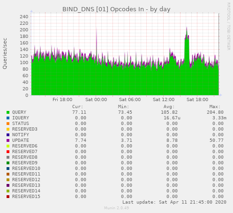Screen dimensions: 233x213
Task: Click the Cur: column header
Action: pyautogui.click(x=78, y=107)
